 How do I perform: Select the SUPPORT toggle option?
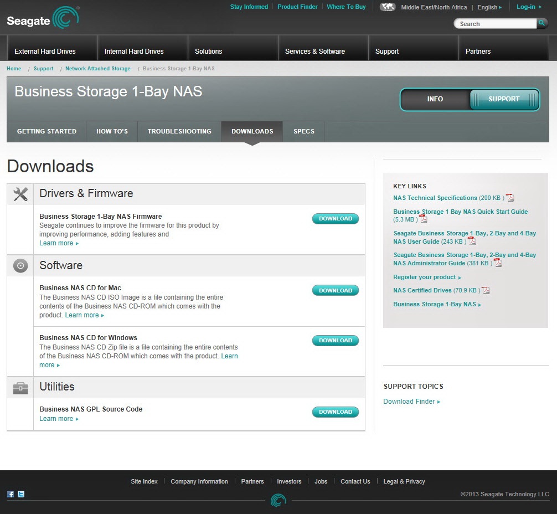pos(504,99)
